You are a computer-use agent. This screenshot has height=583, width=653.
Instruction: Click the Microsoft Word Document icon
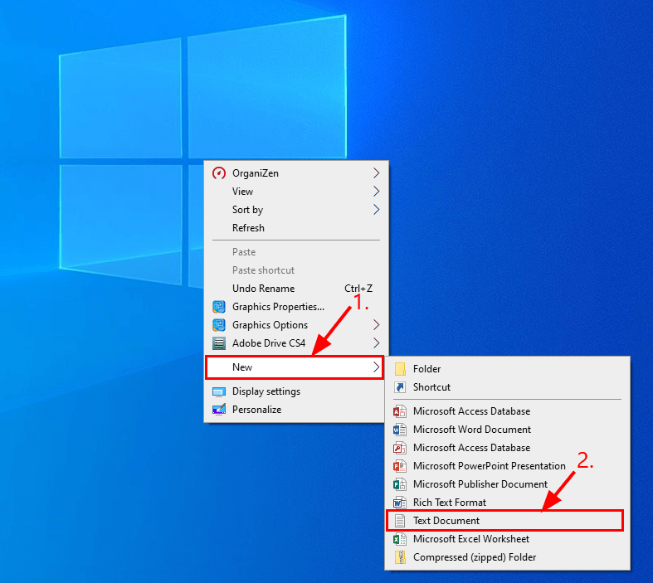[400, 430]
